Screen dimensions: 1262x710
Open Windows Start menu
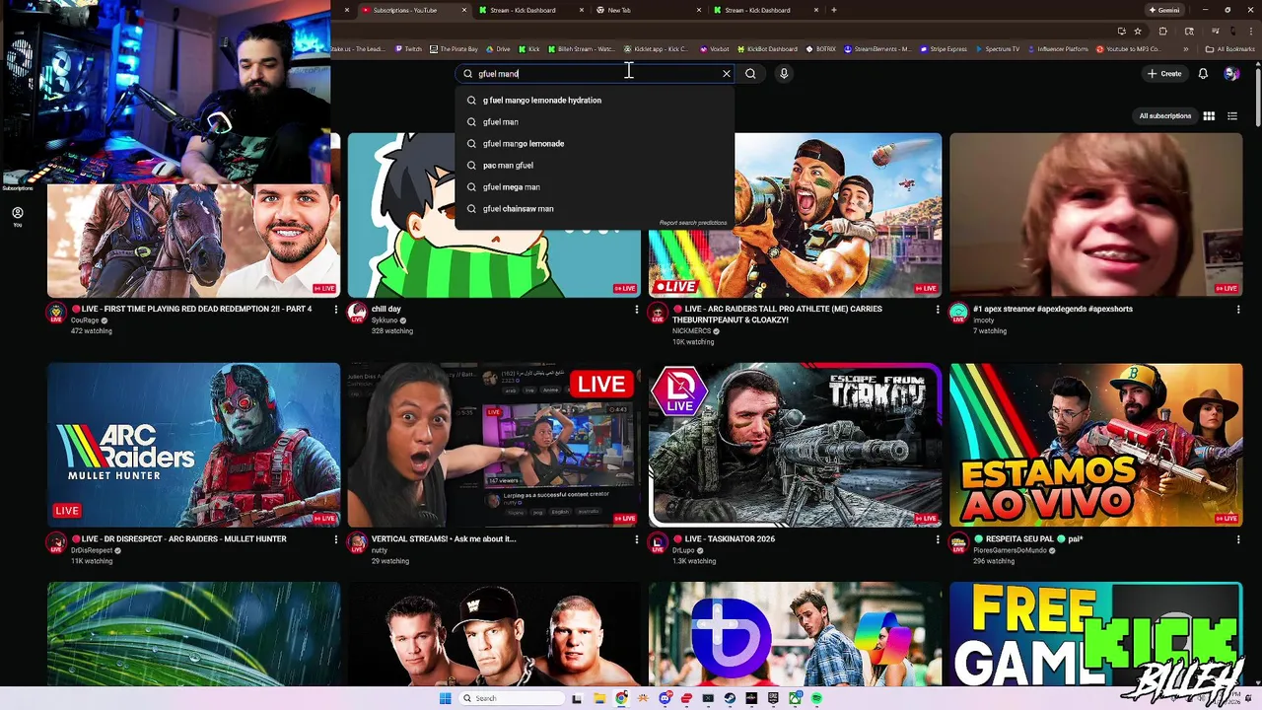[x=445, y=698]
